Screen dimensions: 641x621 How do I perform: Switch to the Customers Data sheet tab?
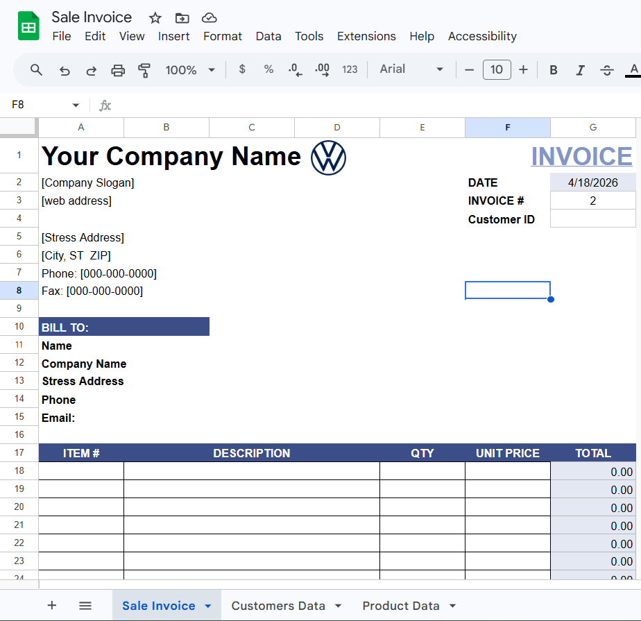278,606
